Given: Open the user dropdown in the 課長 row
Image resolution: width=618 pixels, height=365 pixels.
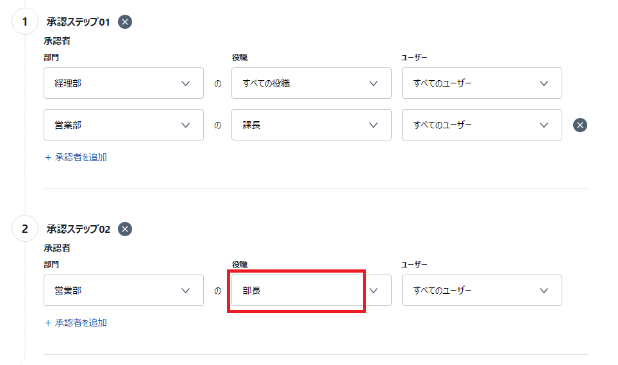Looking at the screenshot, I should tap(481, 125).
